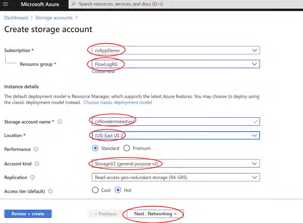
Task: Click the Instance details heading
Action: click(x=21, y=87)
